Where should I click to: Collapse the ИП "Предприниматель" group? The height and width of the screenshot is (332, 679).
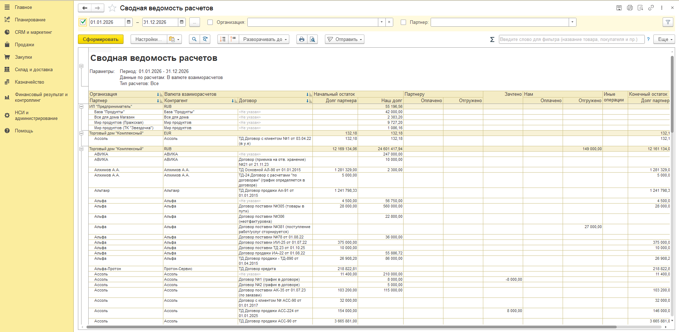coord(81,106)
